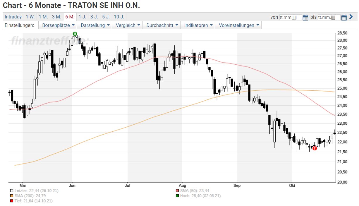Open the 'bis' date calendar picker

point(344,17)
